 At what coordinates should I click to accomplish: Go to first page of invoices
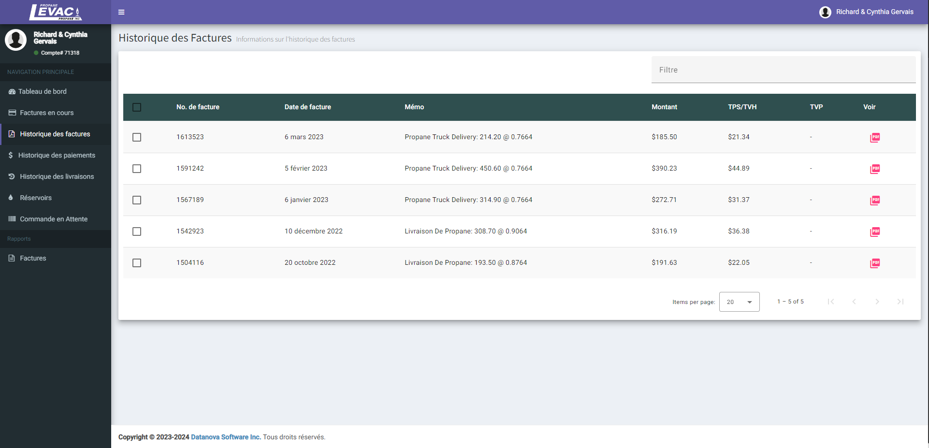(x=831, y=302)
